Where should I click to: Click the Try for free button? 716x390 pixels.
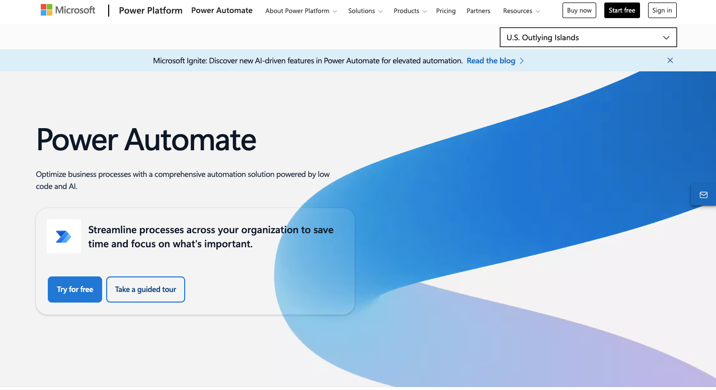pyautogui.click(x=74, y=289)
